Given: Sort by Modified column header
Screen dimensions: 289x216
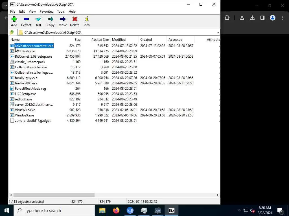Looking at the screenshot, I should [124, 39].
